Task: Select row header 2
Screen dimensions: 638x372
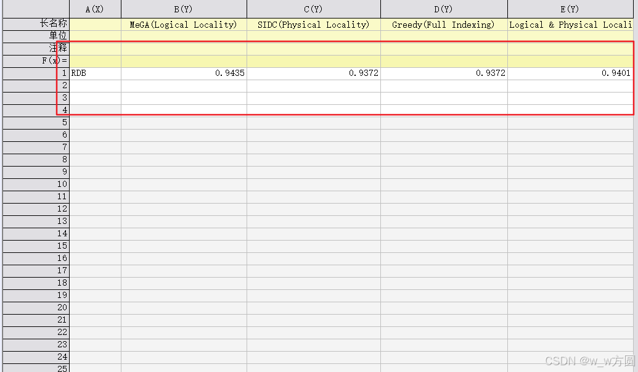Action: coord(36,86)
